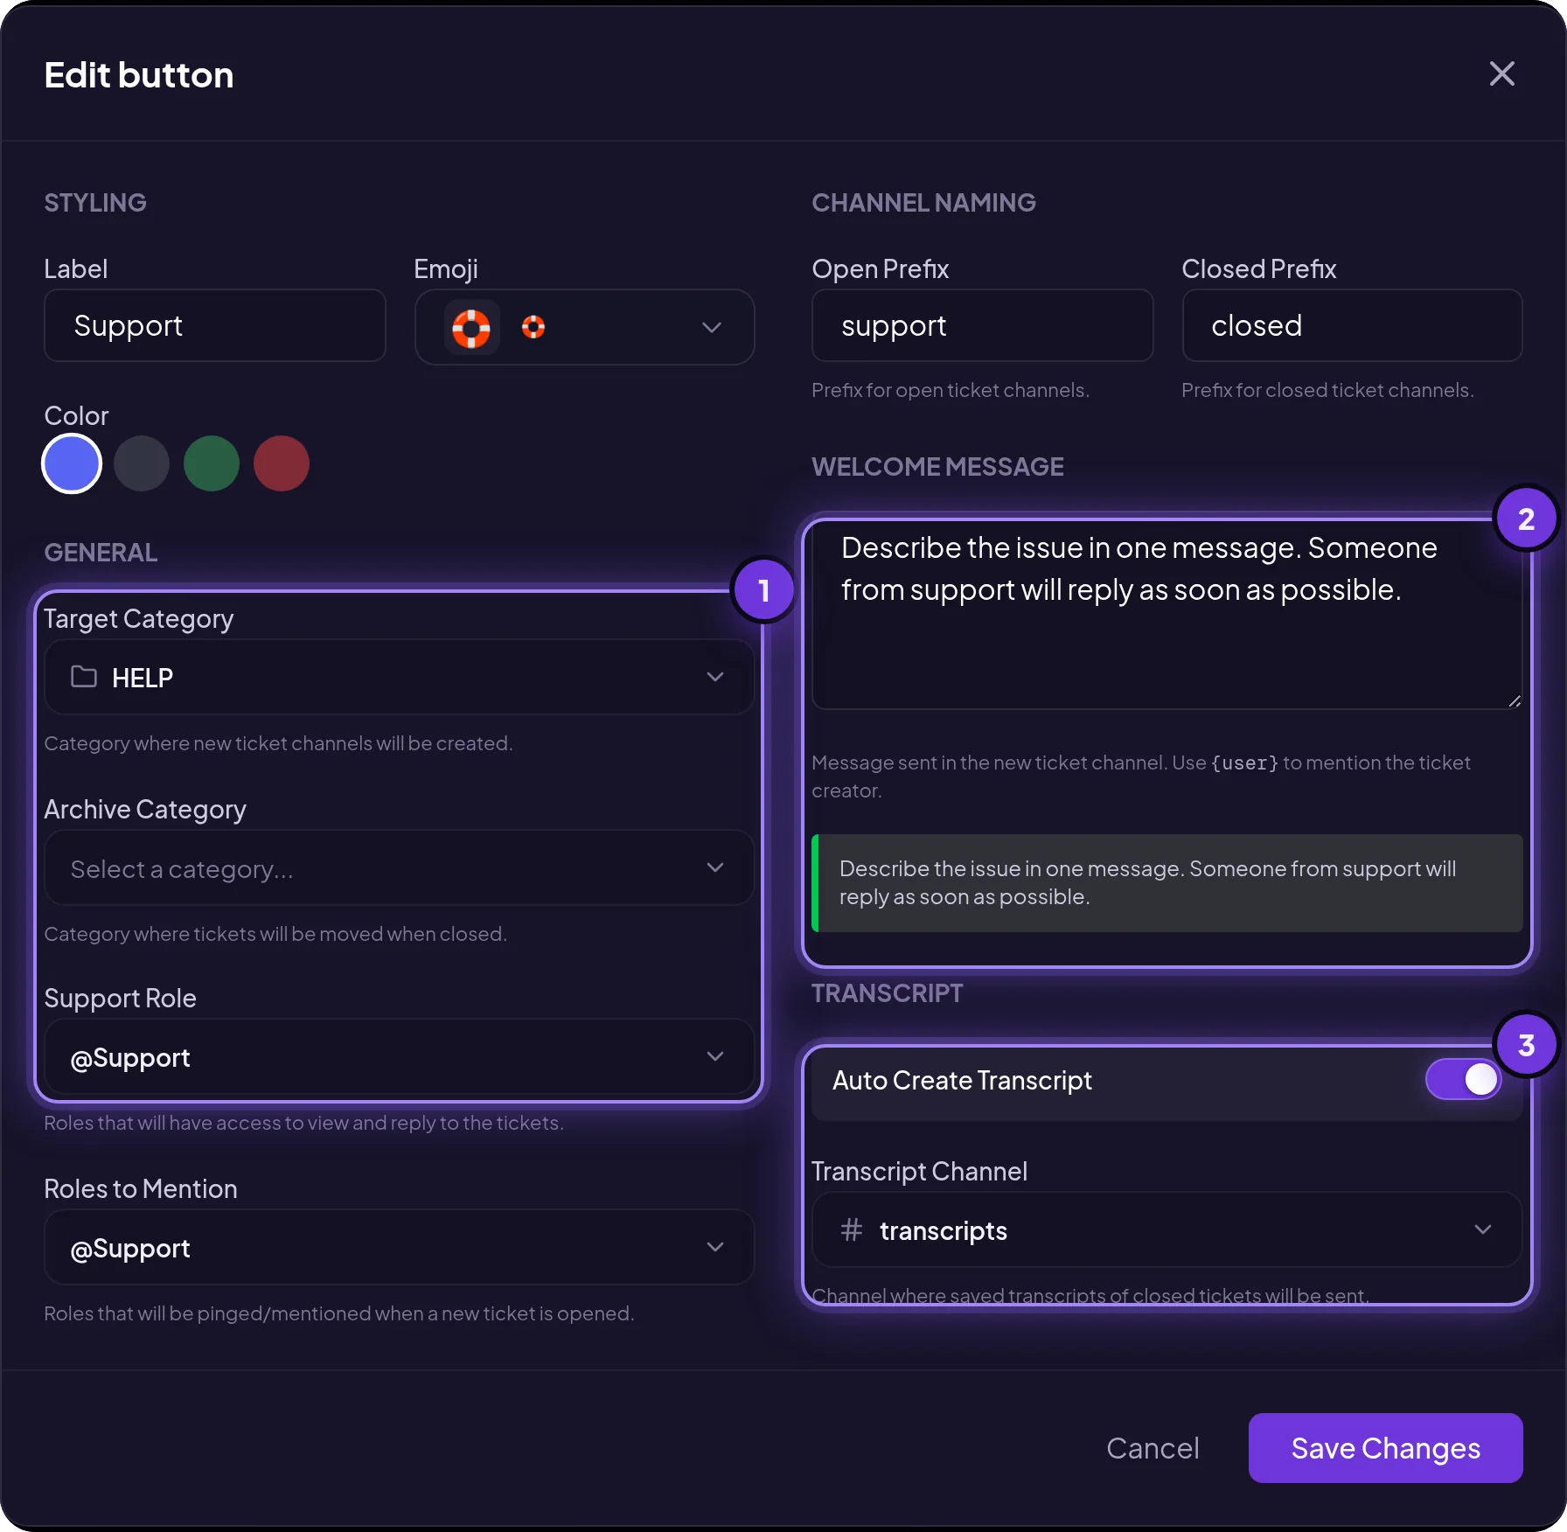Click the hash icon beside transcripts

pyautogui.click(x=851, y=1230)
